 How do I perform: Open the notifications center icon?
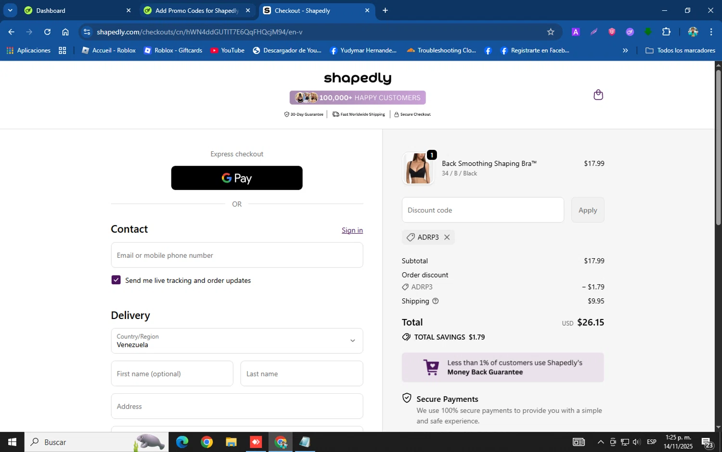pyautogui.click(x=708, y=442)
